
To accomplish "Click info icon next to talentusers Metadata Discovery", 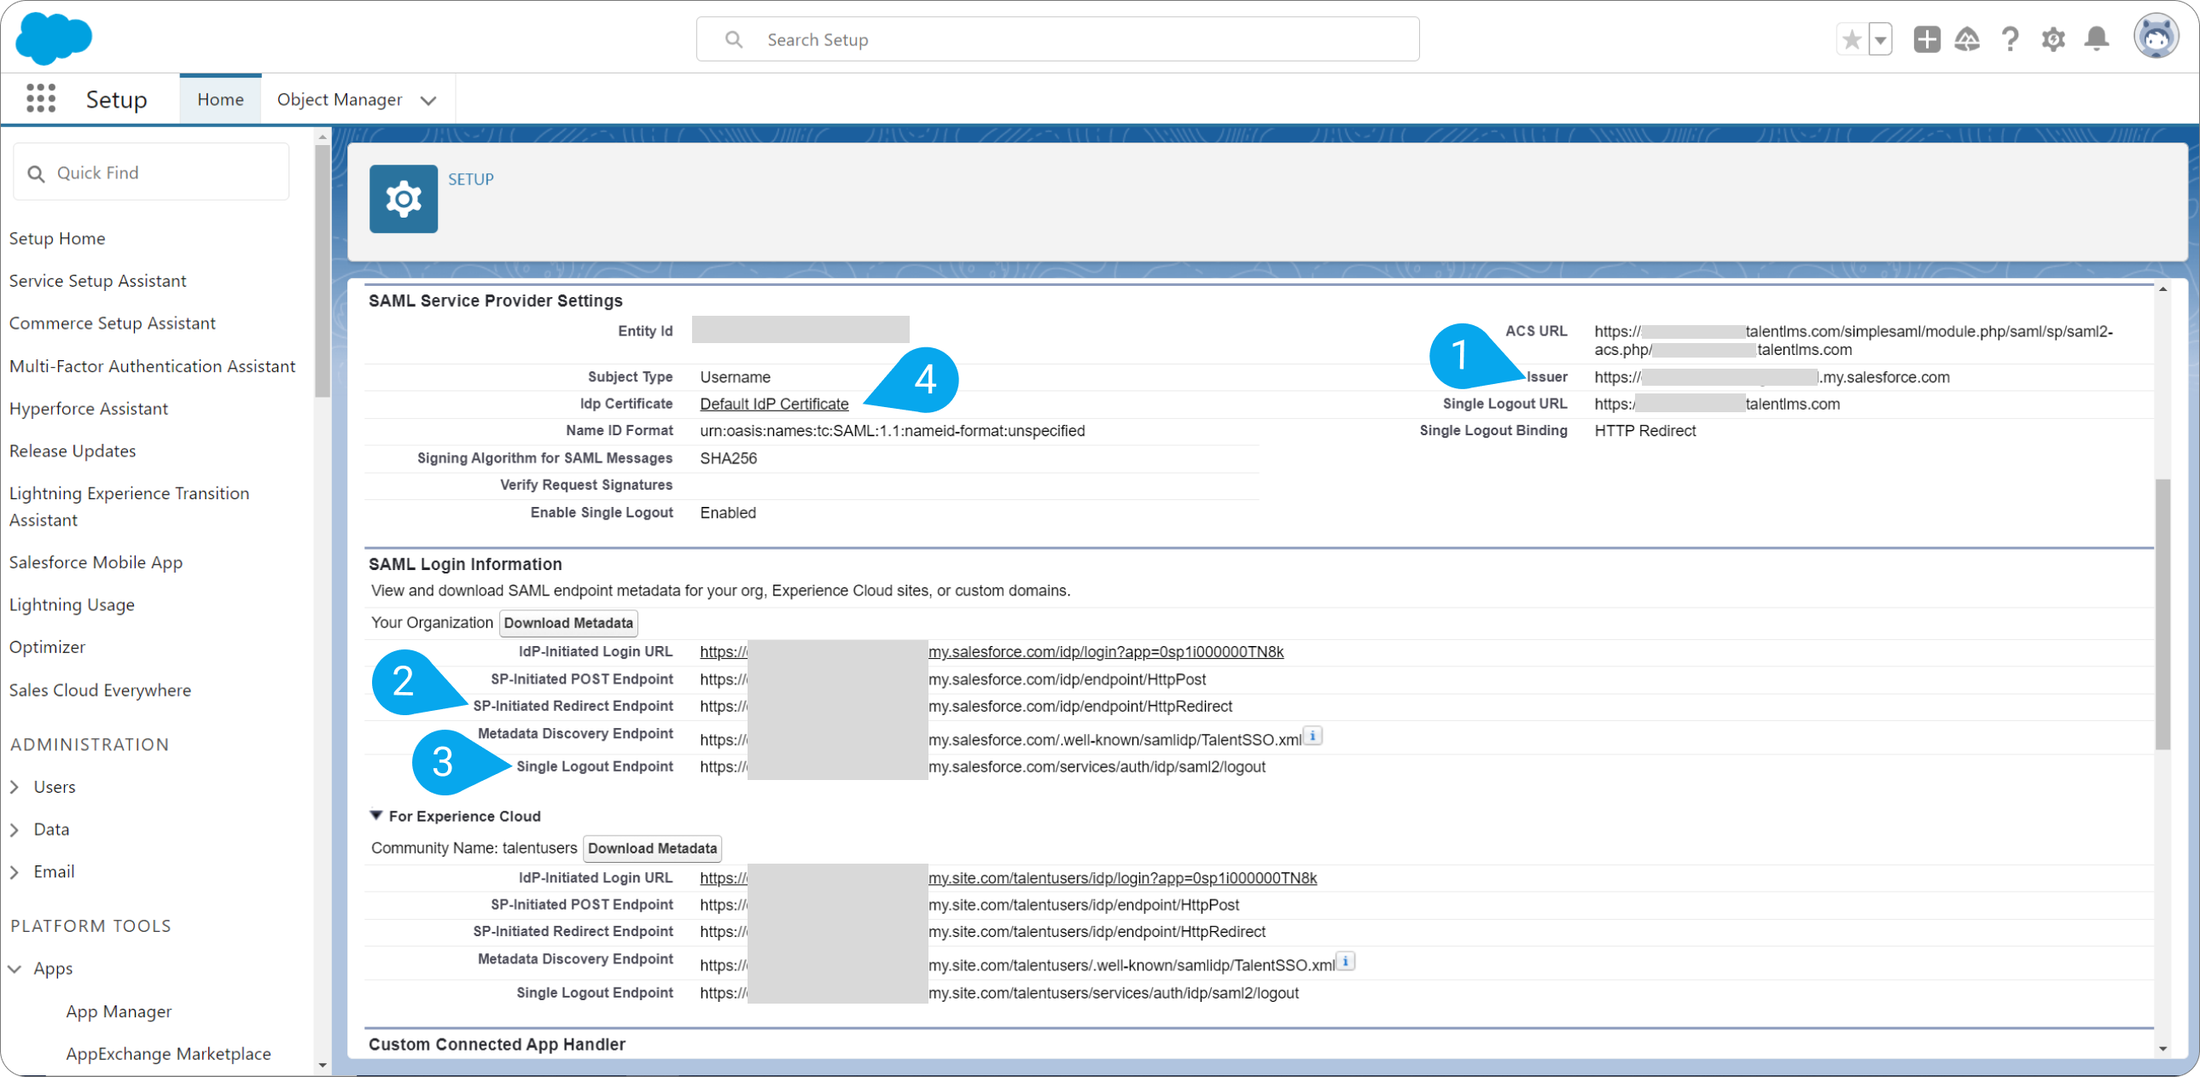I will tap(1345, 962).
